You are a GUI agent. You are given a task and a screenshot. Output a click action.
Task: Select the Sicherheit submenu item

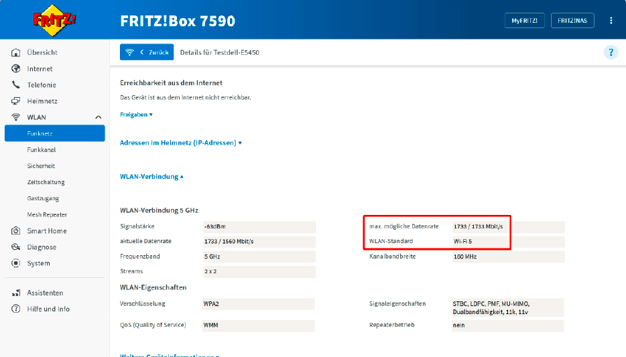point(41,166)
